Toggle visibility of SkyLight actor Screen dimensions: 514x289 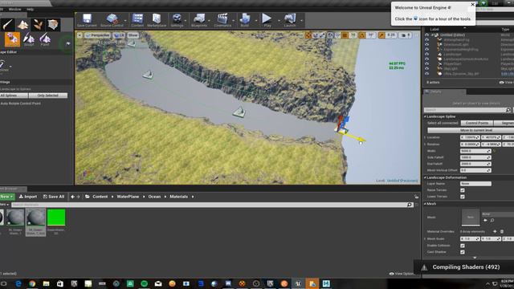pos(426,69)
